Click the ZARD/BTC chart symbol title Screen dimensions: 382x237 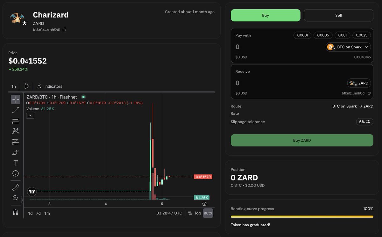pos(52,97)
